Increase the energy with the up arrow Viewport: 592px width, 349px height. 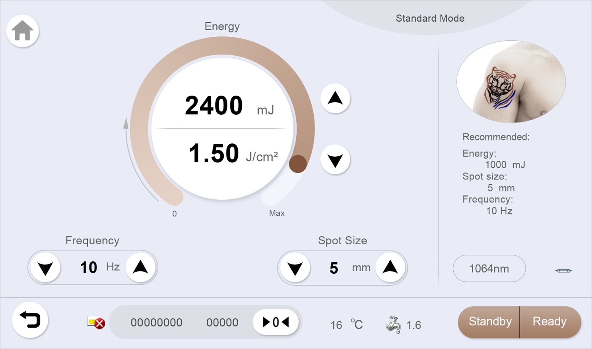pyautogui.click(x=335, y=99)
